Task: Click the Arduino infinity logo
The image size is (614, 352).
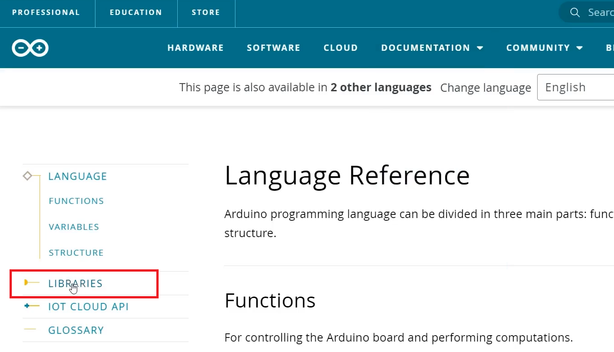Action: pos(30,48)
